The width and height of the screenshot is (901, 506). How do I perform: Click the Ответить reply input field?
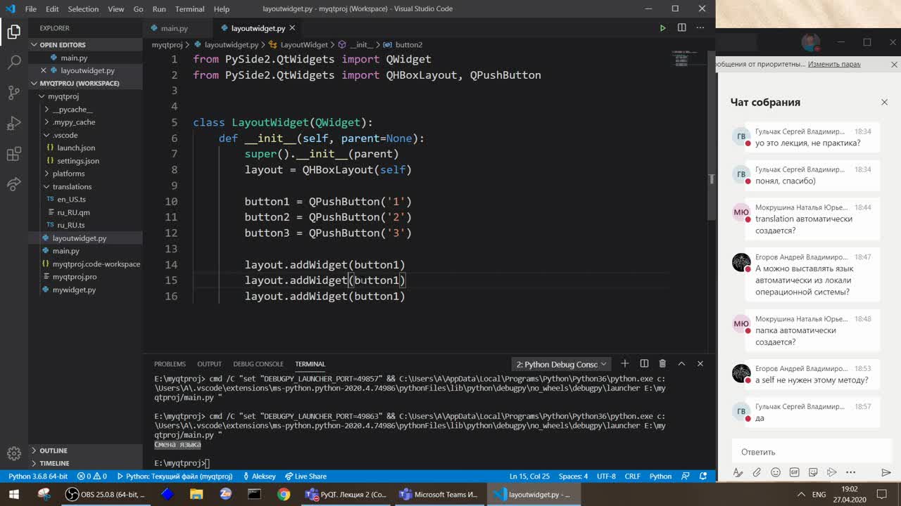(x=812, y=452)
